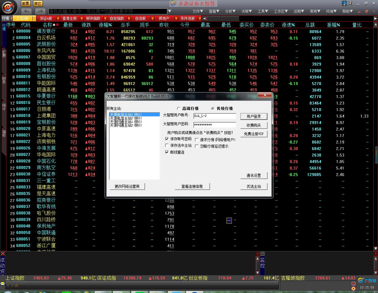Click the star icon in bottom bar
Viewport: 378px width, 293px height.
coord(17,285)
